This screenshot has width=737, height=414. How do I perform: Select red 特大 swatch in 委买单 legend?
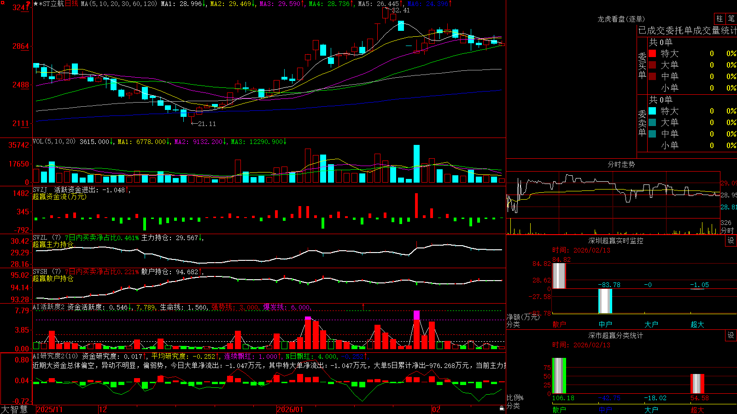coord(652,53)
